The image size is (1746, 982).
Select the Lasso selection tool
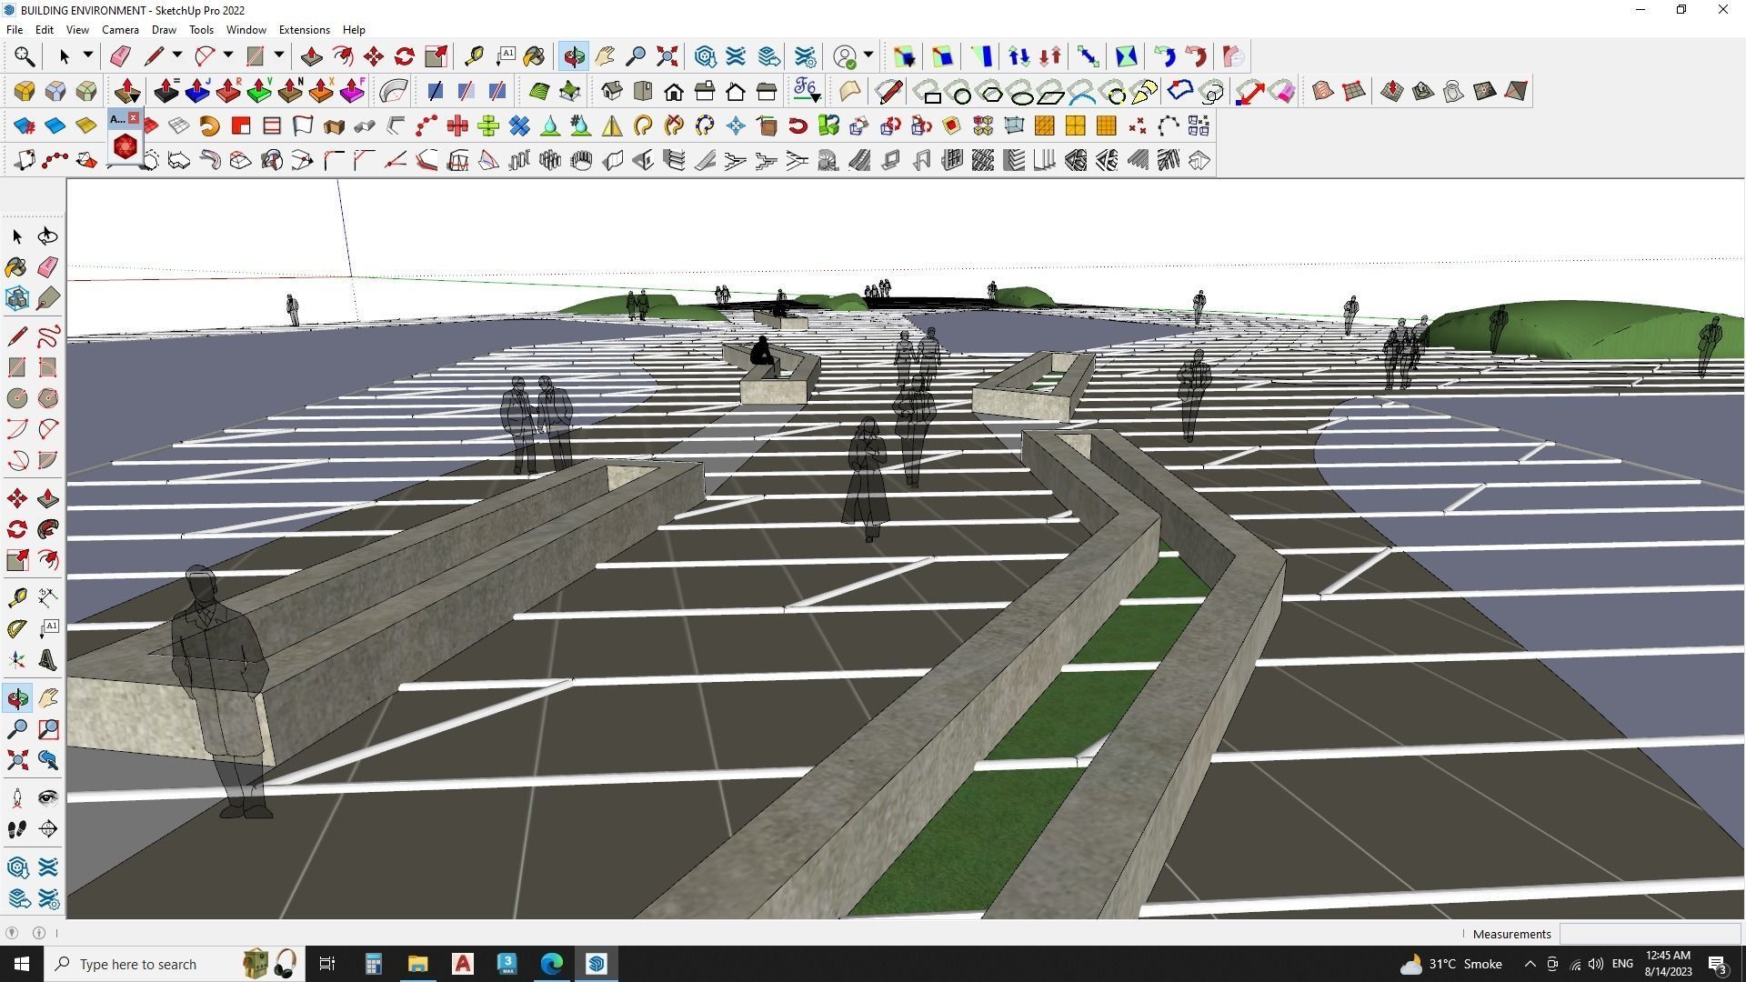[47, 236]
